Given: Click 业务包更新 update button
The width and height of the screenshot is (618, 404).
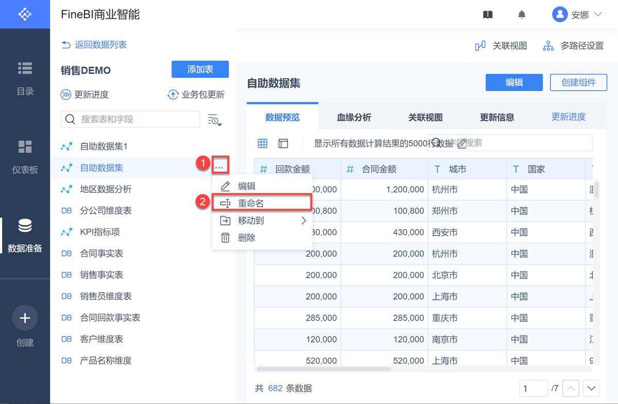Looking at the screenshot, I should click(196, 95).
